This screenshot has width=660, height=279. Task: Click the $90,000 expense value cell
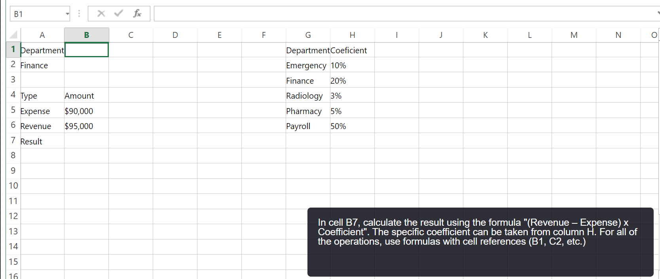87,111
